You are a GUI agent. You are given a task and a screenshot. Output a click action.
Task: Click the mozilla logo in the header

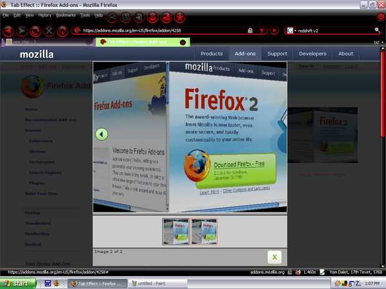click(x=37, y=54)
